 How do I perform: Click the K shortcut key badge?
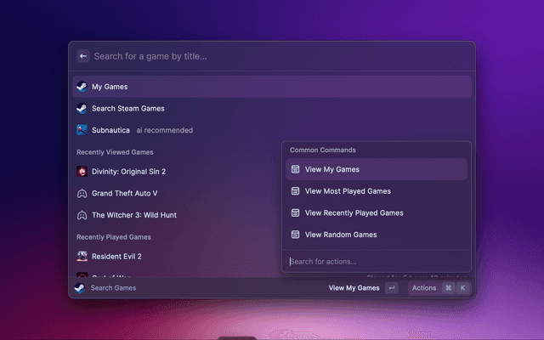[462, 288]
